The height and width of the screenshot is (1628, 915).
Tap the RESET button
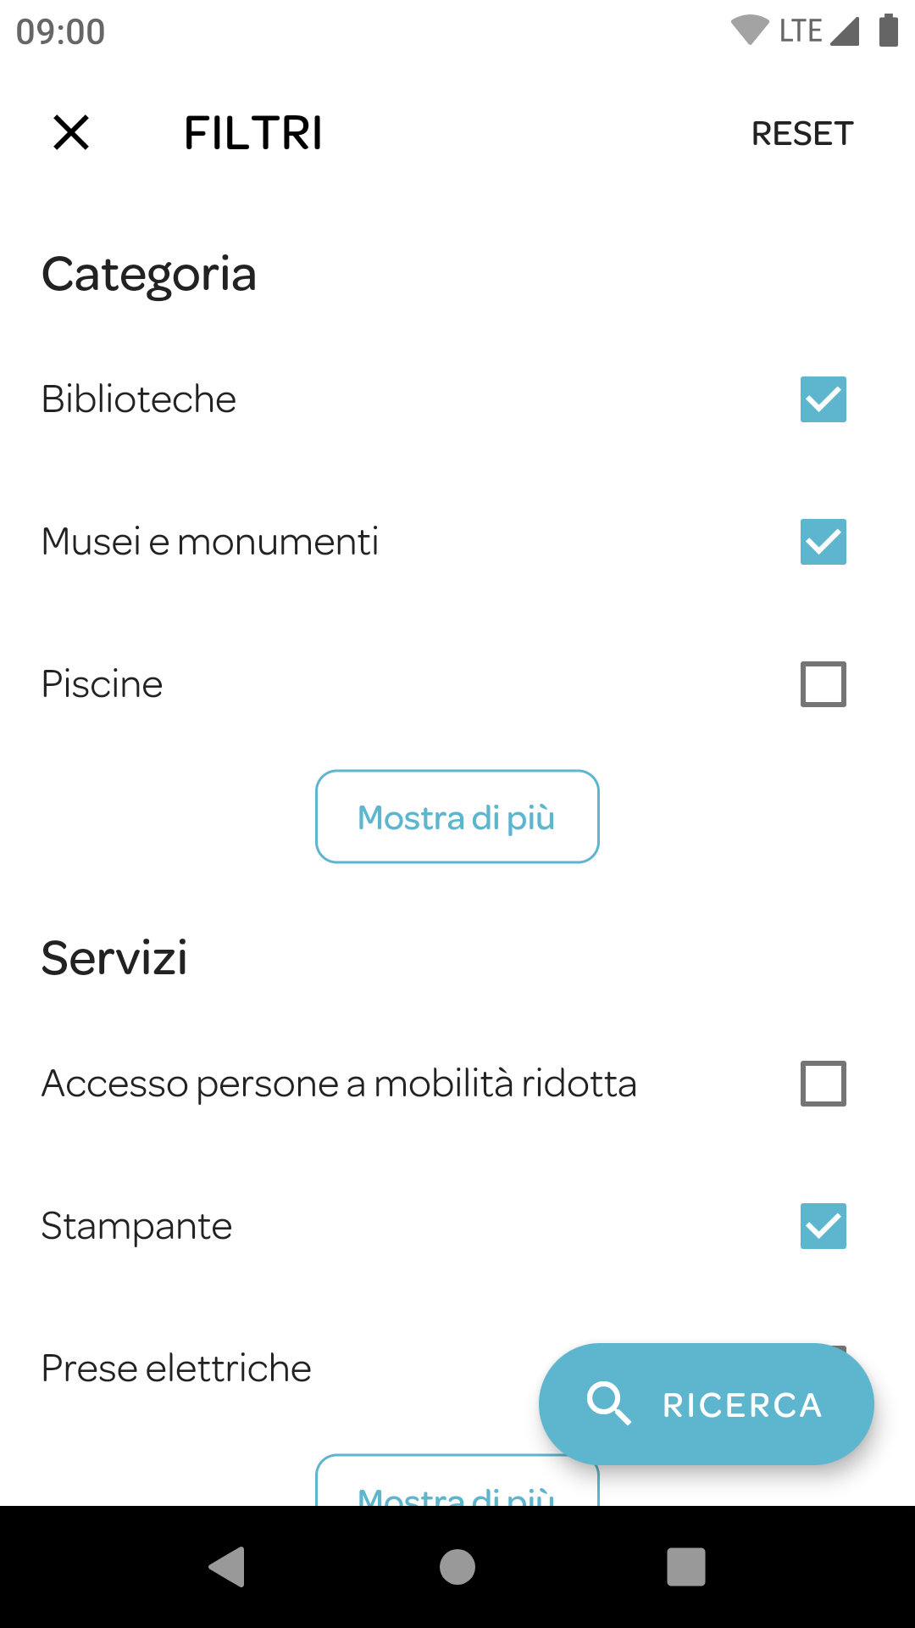pyautogui.click(x=801, y=134)
